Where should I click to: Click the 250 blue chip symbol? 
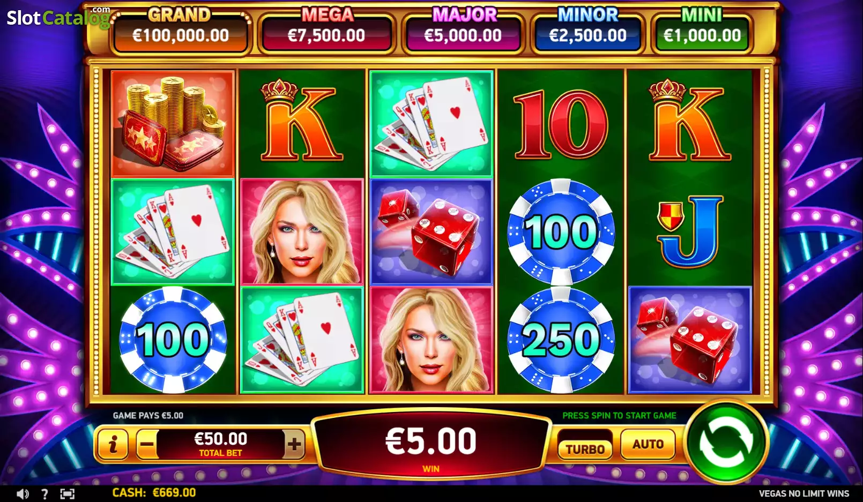coord(561,340)
